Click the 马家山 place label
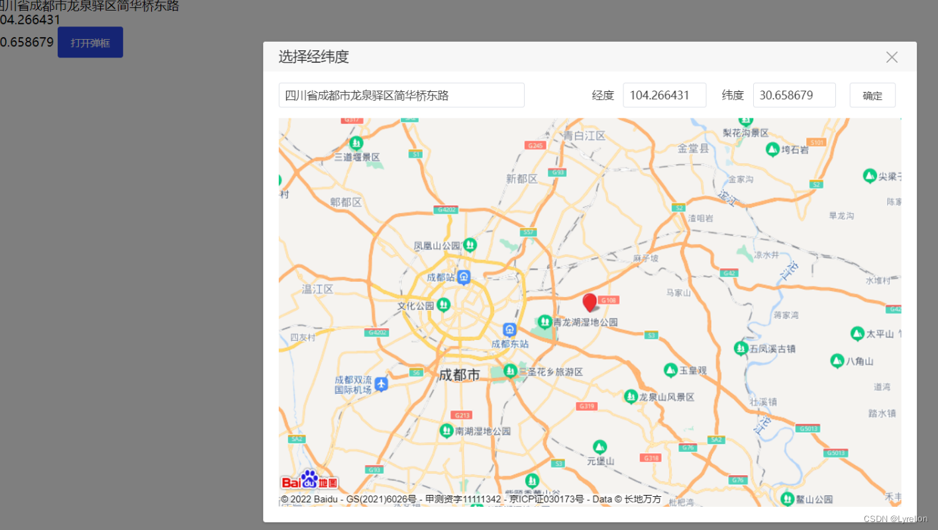 [x=679, y=292]
